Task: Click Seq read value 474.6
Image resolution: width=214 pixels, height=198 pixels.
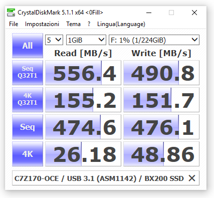Action: click(x=83, y=127)
